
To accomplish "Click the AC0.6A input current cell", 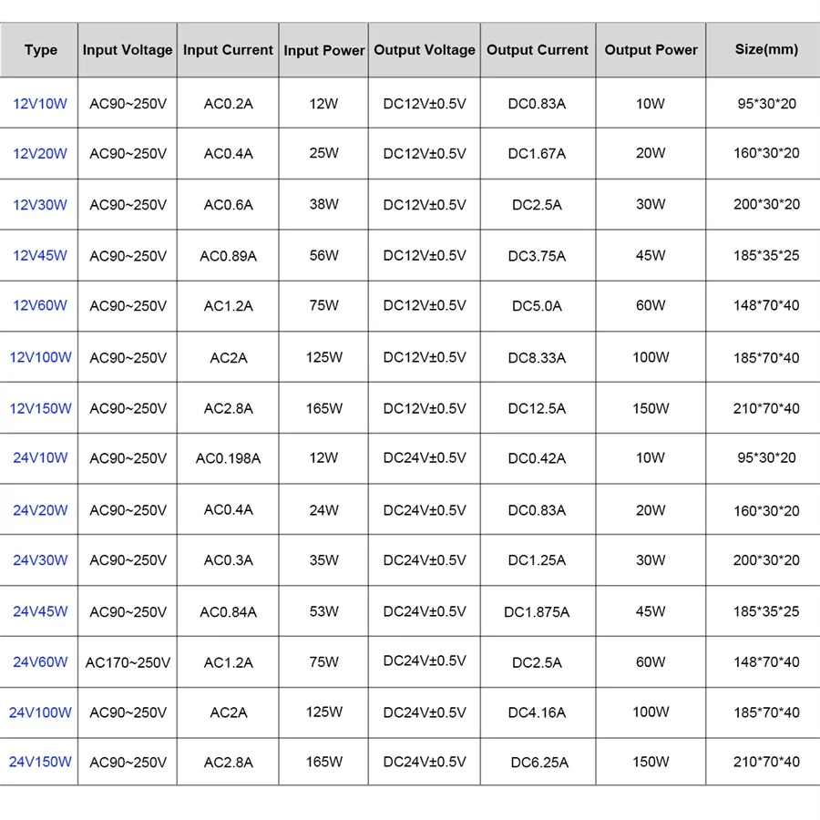I will tap(228, 204).
